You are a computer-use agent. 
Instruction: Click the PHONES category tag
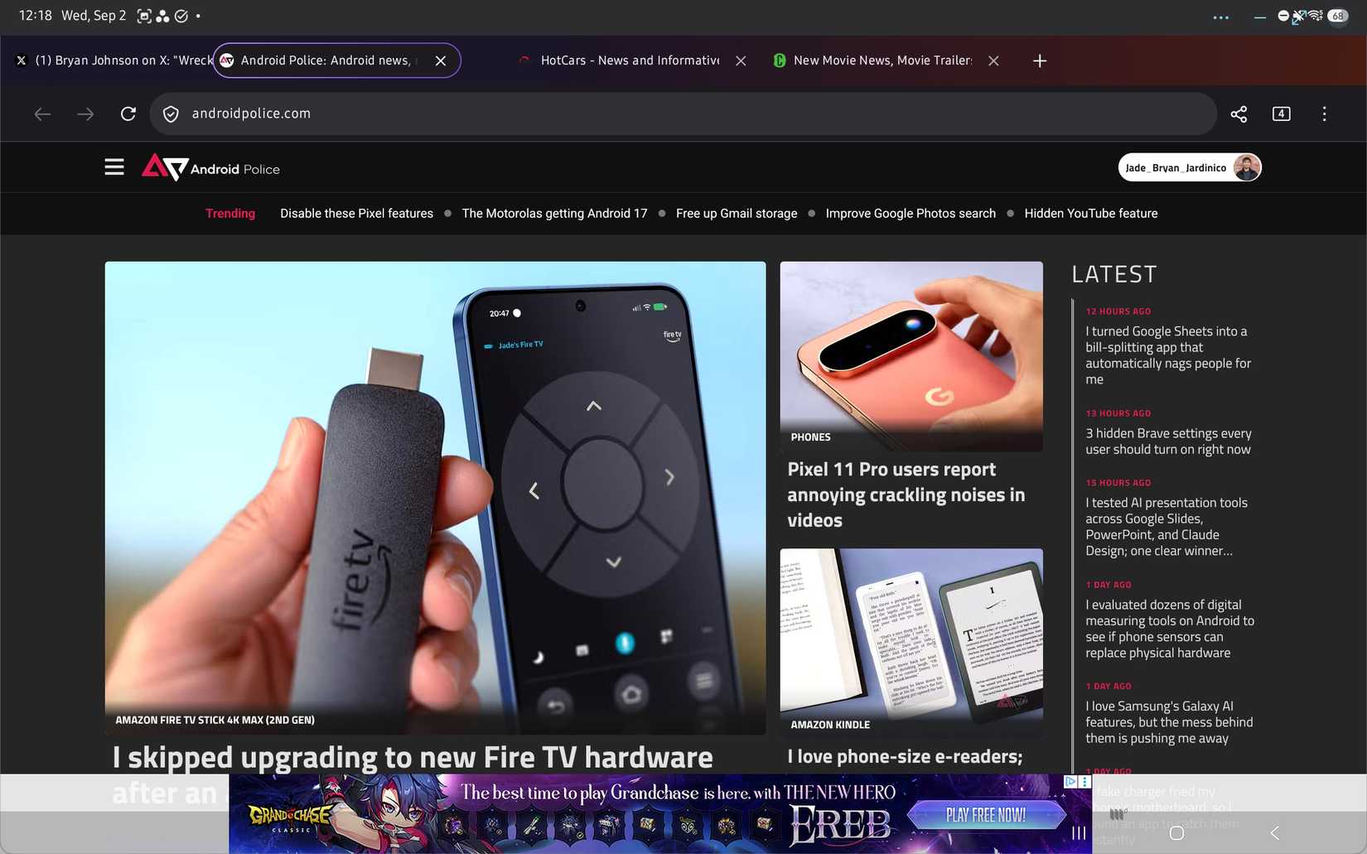[810, 437]
